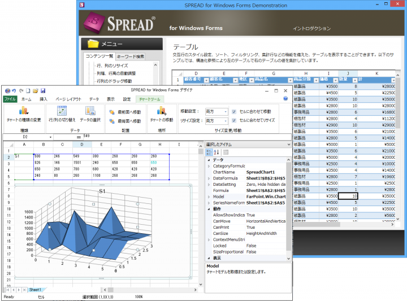The height and width of the screenshot is (301, 407).
Task: Click the メニュー header button
Action: click(x=122, y=44)
